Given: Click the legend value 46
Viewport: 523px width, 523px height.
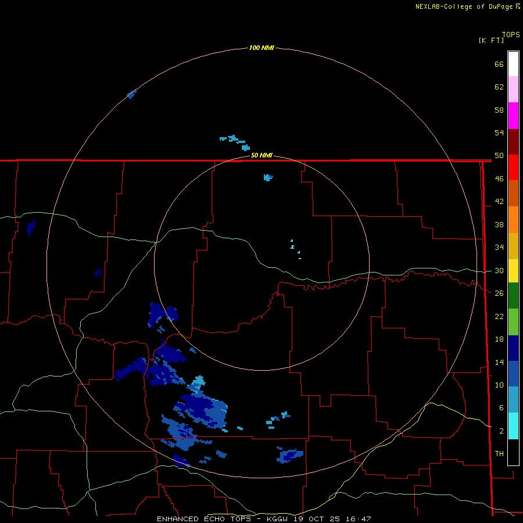Looking at the screenshot, I should [x=499, y=179].
